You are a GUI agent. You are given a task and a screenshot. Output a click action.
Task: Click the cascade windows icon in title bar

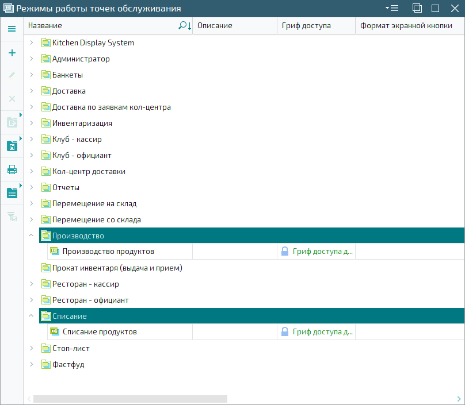[417, 8]
